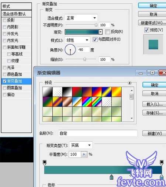Confirm layer style with the top 确定 button

(x=152, y=6)
